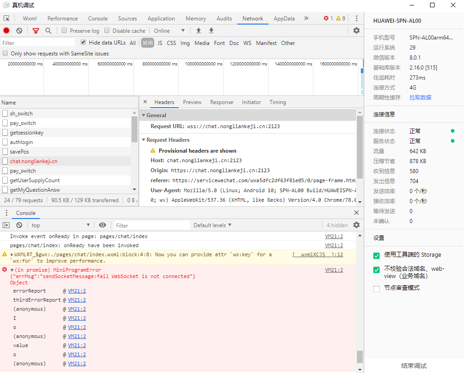This screenshot has width=464, height=373.
Task: Click the console vertical scrollbar thumb
Action: (360, 357)
